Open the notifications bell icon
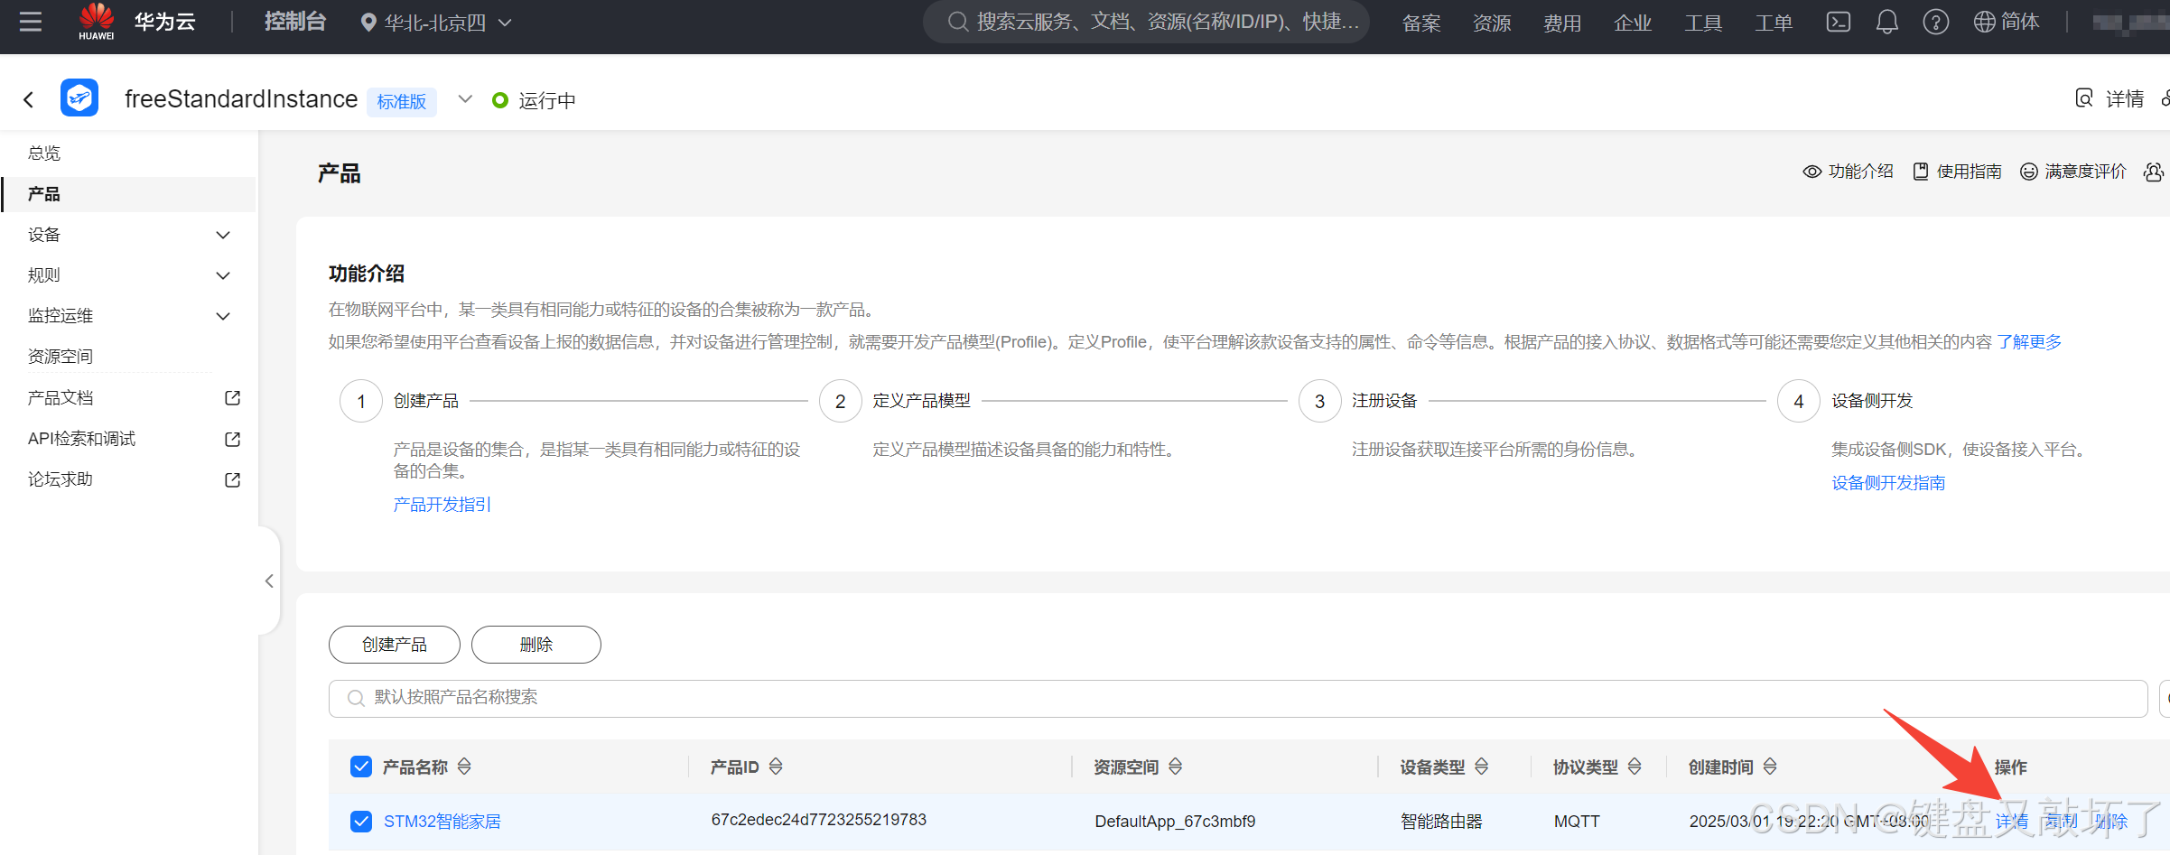The width and height of the screenshot is (2170, 855). [1886, 21]
